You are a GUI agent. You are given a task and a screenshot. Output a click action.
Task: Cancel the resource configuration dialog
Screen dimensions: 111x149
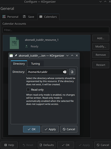(69, 129)
